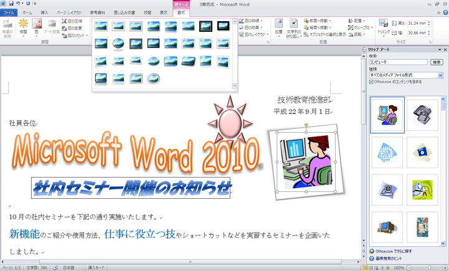Open the 配置 align dropdown
This screenshot has width=449, height=271.
(x=357, y=21)
